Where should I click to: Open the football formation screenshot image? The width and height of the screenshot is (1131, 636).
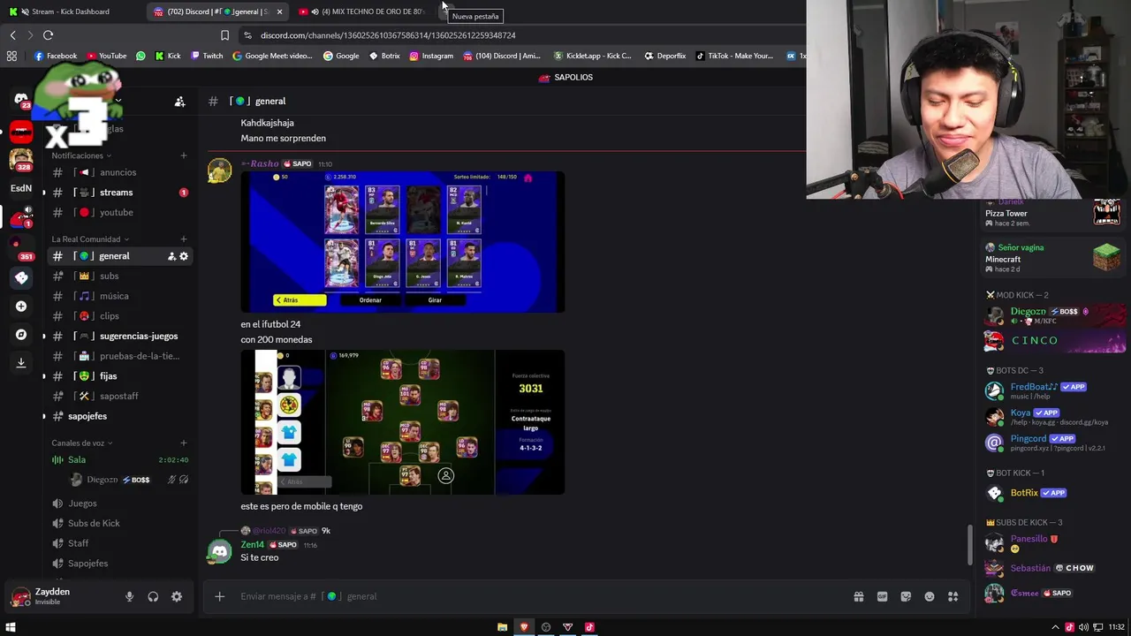click(402, 422)
